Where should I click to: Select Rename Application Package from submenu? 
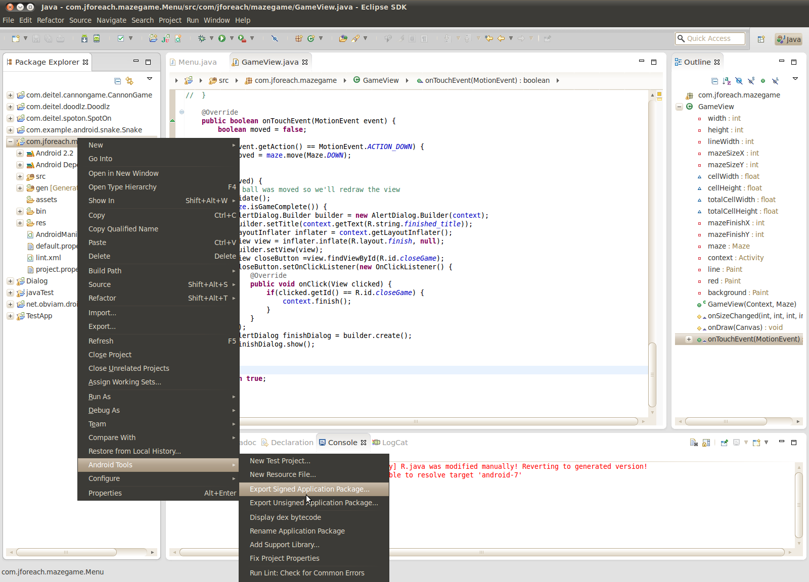point(313,531)
